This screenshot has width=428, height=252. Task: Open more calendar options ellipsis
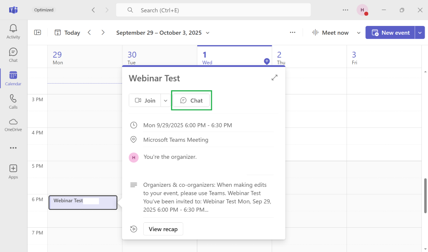[x=293, y=33]
